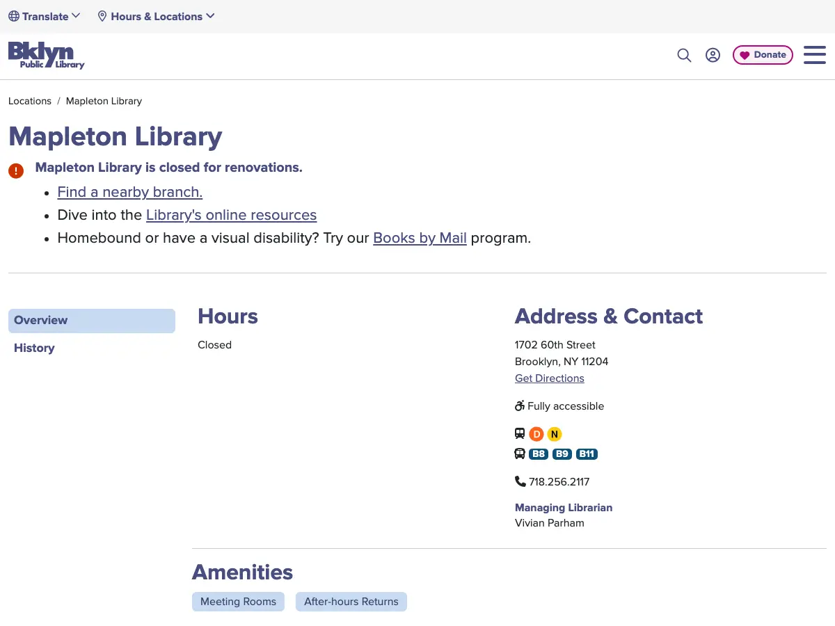This screenshot has height=626, width=835.
Task: Click the globe icon beside Translate
Action: (14, 16)
